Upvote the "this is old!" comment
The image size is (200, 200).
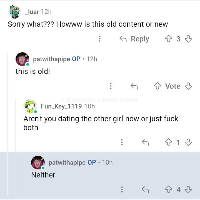(x=158, y=86)
